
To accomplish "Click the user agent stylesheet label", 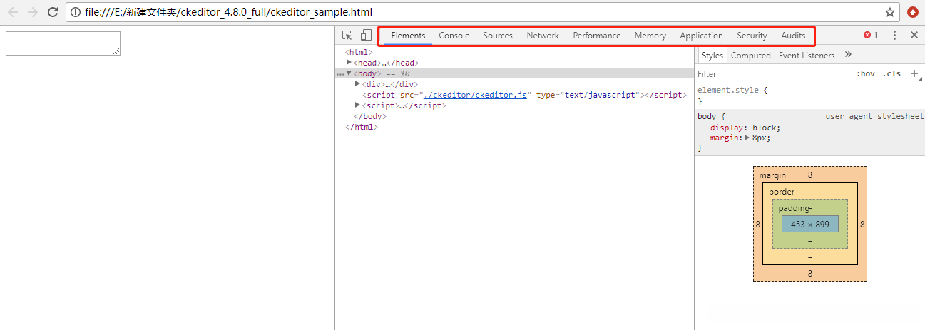I will pyautogui.click(x=874, y=116).
